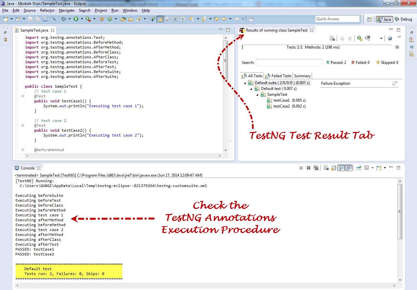Screen dimensions: 417x290
Task: Click the New Java Package icon
Action: [x=102, y=19]
